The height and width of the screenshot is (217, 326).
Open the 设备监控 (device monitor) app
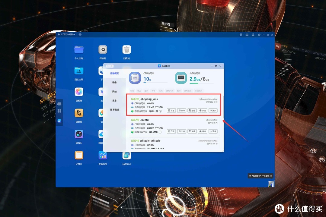point(103,156)
